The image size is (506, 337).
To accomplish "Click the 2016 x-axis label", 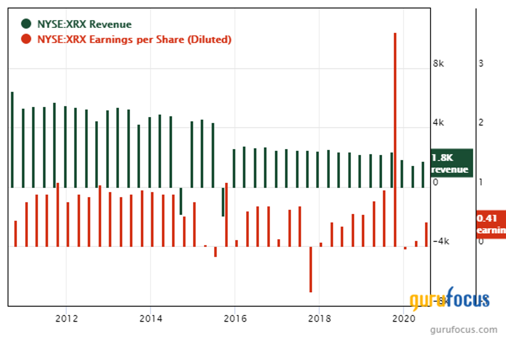I will 235,319.
